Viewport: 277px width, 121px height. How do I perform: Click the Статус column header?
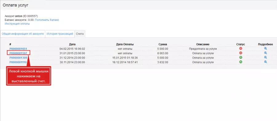(x=241, y=44)
